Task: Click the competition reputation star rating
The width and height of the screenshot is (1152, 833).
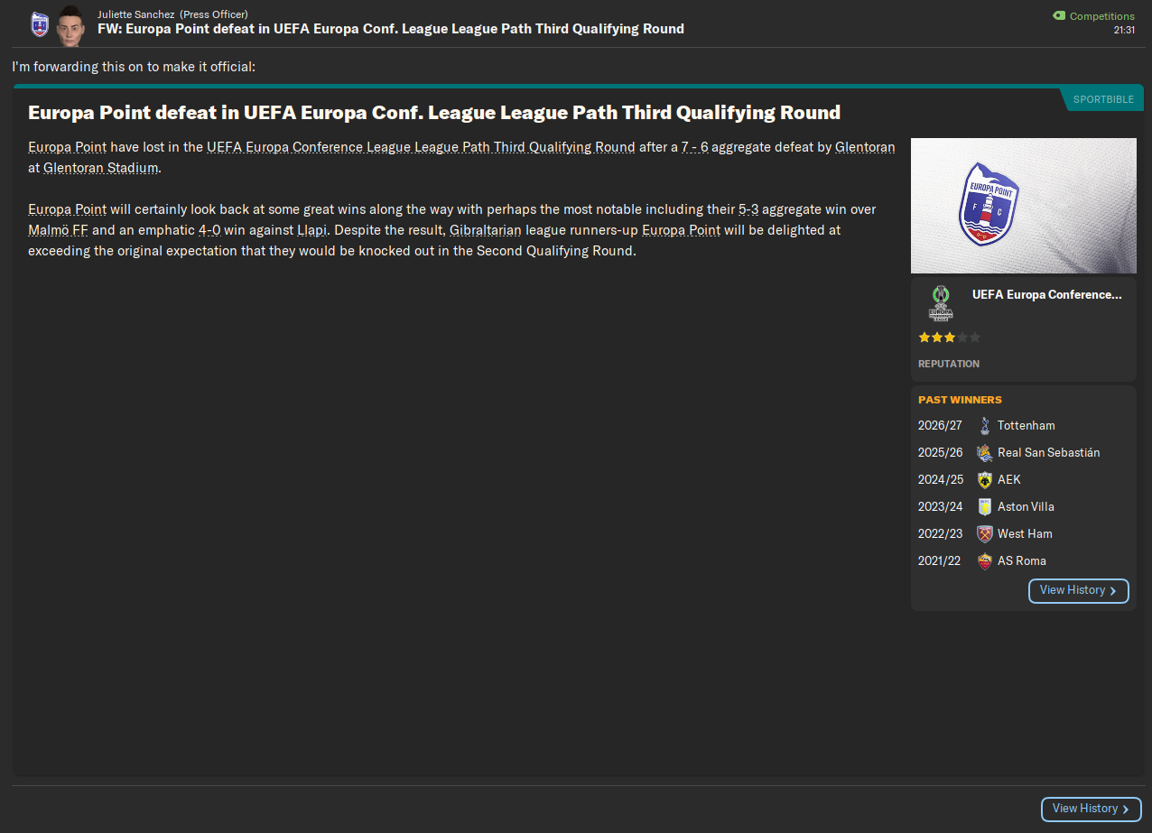Action: click(949, 338)
